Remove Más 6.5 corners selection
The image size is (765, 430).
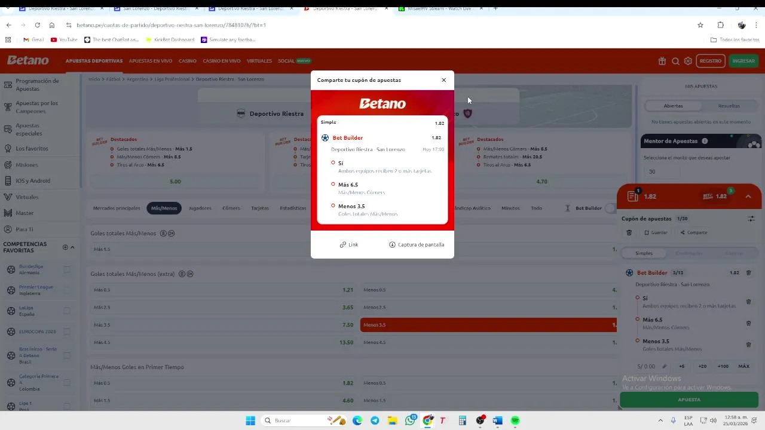coord(748,324)
